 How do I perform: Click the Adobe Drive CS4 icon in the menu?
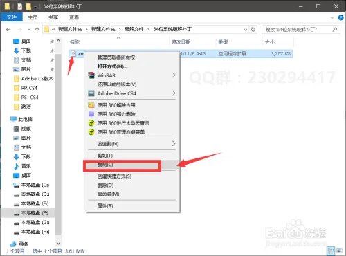(x=91, y=93)
